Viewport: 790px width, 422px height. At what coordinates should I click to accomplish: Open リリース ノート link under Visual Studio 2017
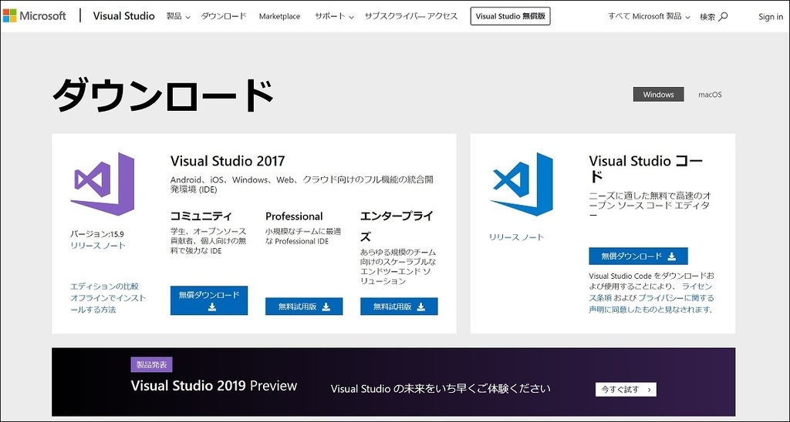coord(98,246)
